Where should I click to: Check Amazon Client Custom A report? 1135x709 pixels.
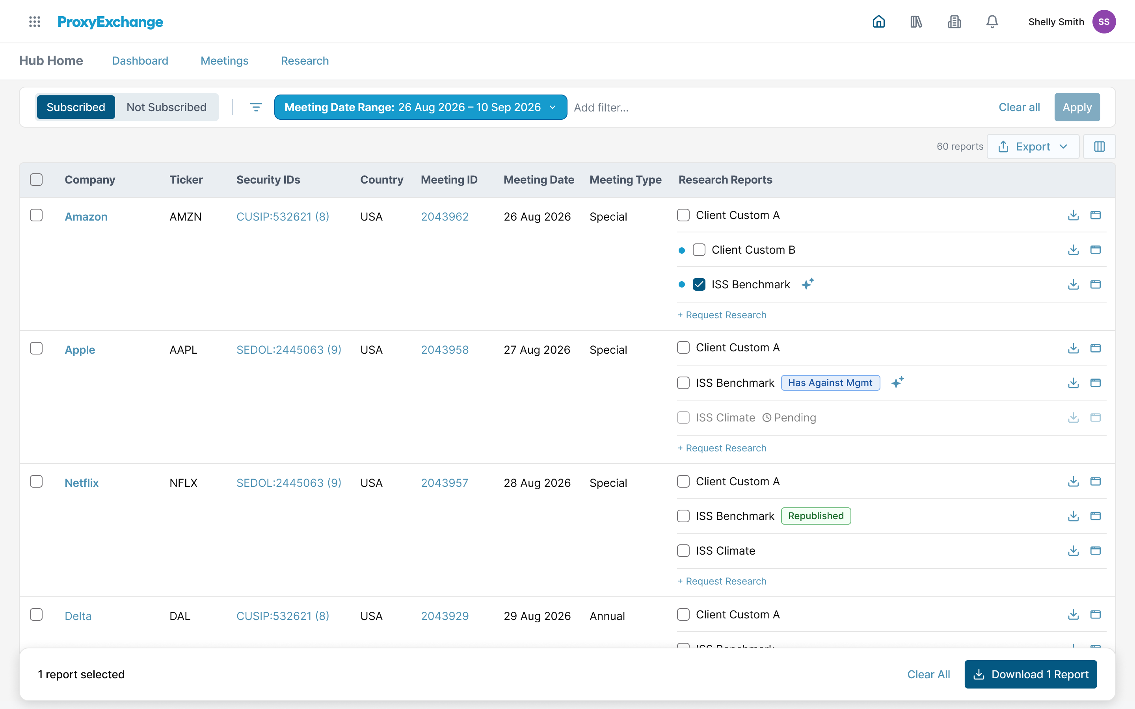[x=683, y=215]
